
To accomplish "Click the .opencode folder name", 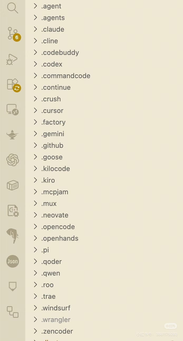I will tap(58, 227).
